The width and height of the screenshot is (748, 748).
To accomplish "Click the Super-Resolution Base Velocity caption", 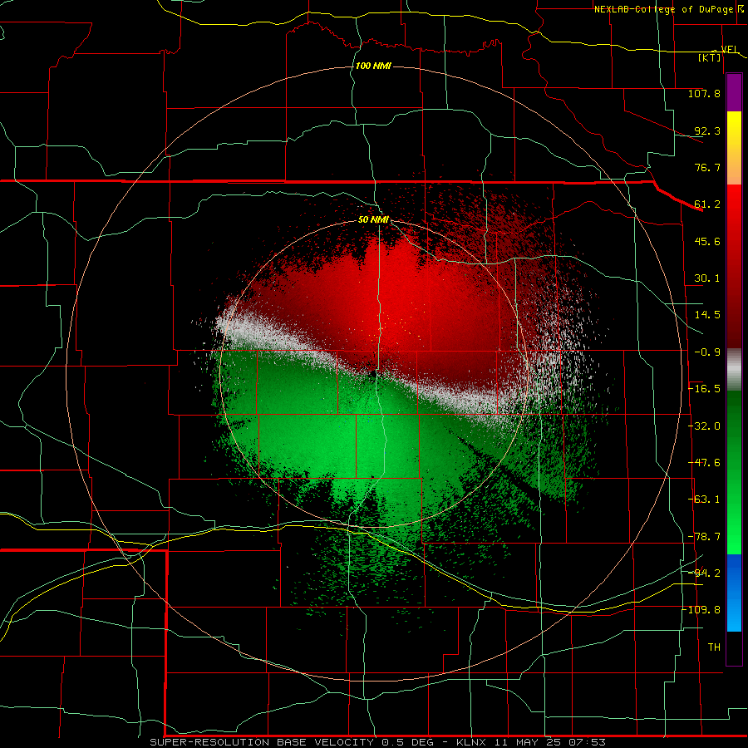I will (x=378, y=742).
